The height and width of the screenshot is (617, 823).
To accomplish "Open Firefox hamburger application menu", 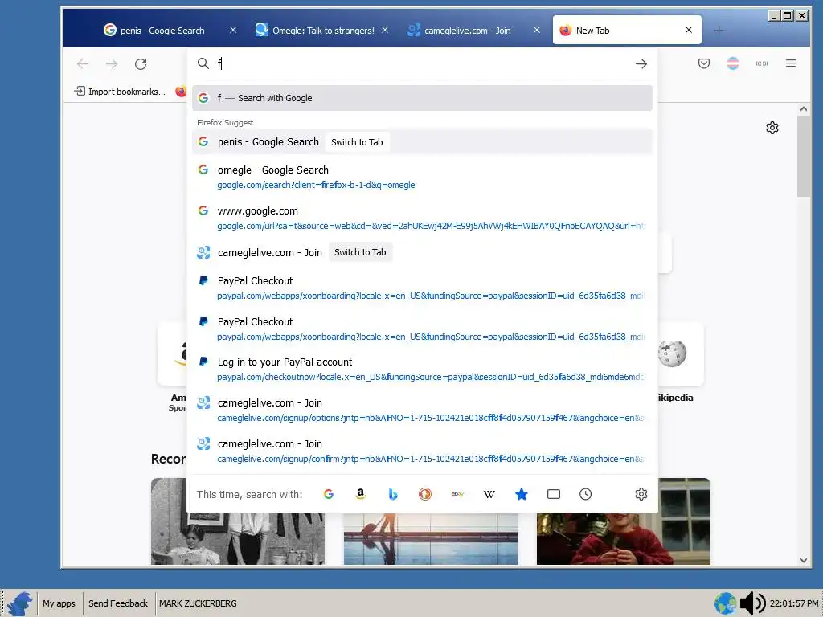I will click(791, 63).
